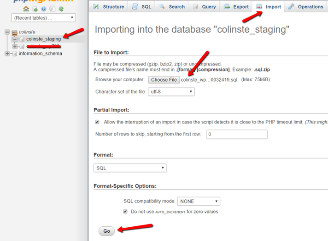This screenshot has height=241, width=328.
Task: Select colinste_staging in the database tree
Action: [43, 39]
